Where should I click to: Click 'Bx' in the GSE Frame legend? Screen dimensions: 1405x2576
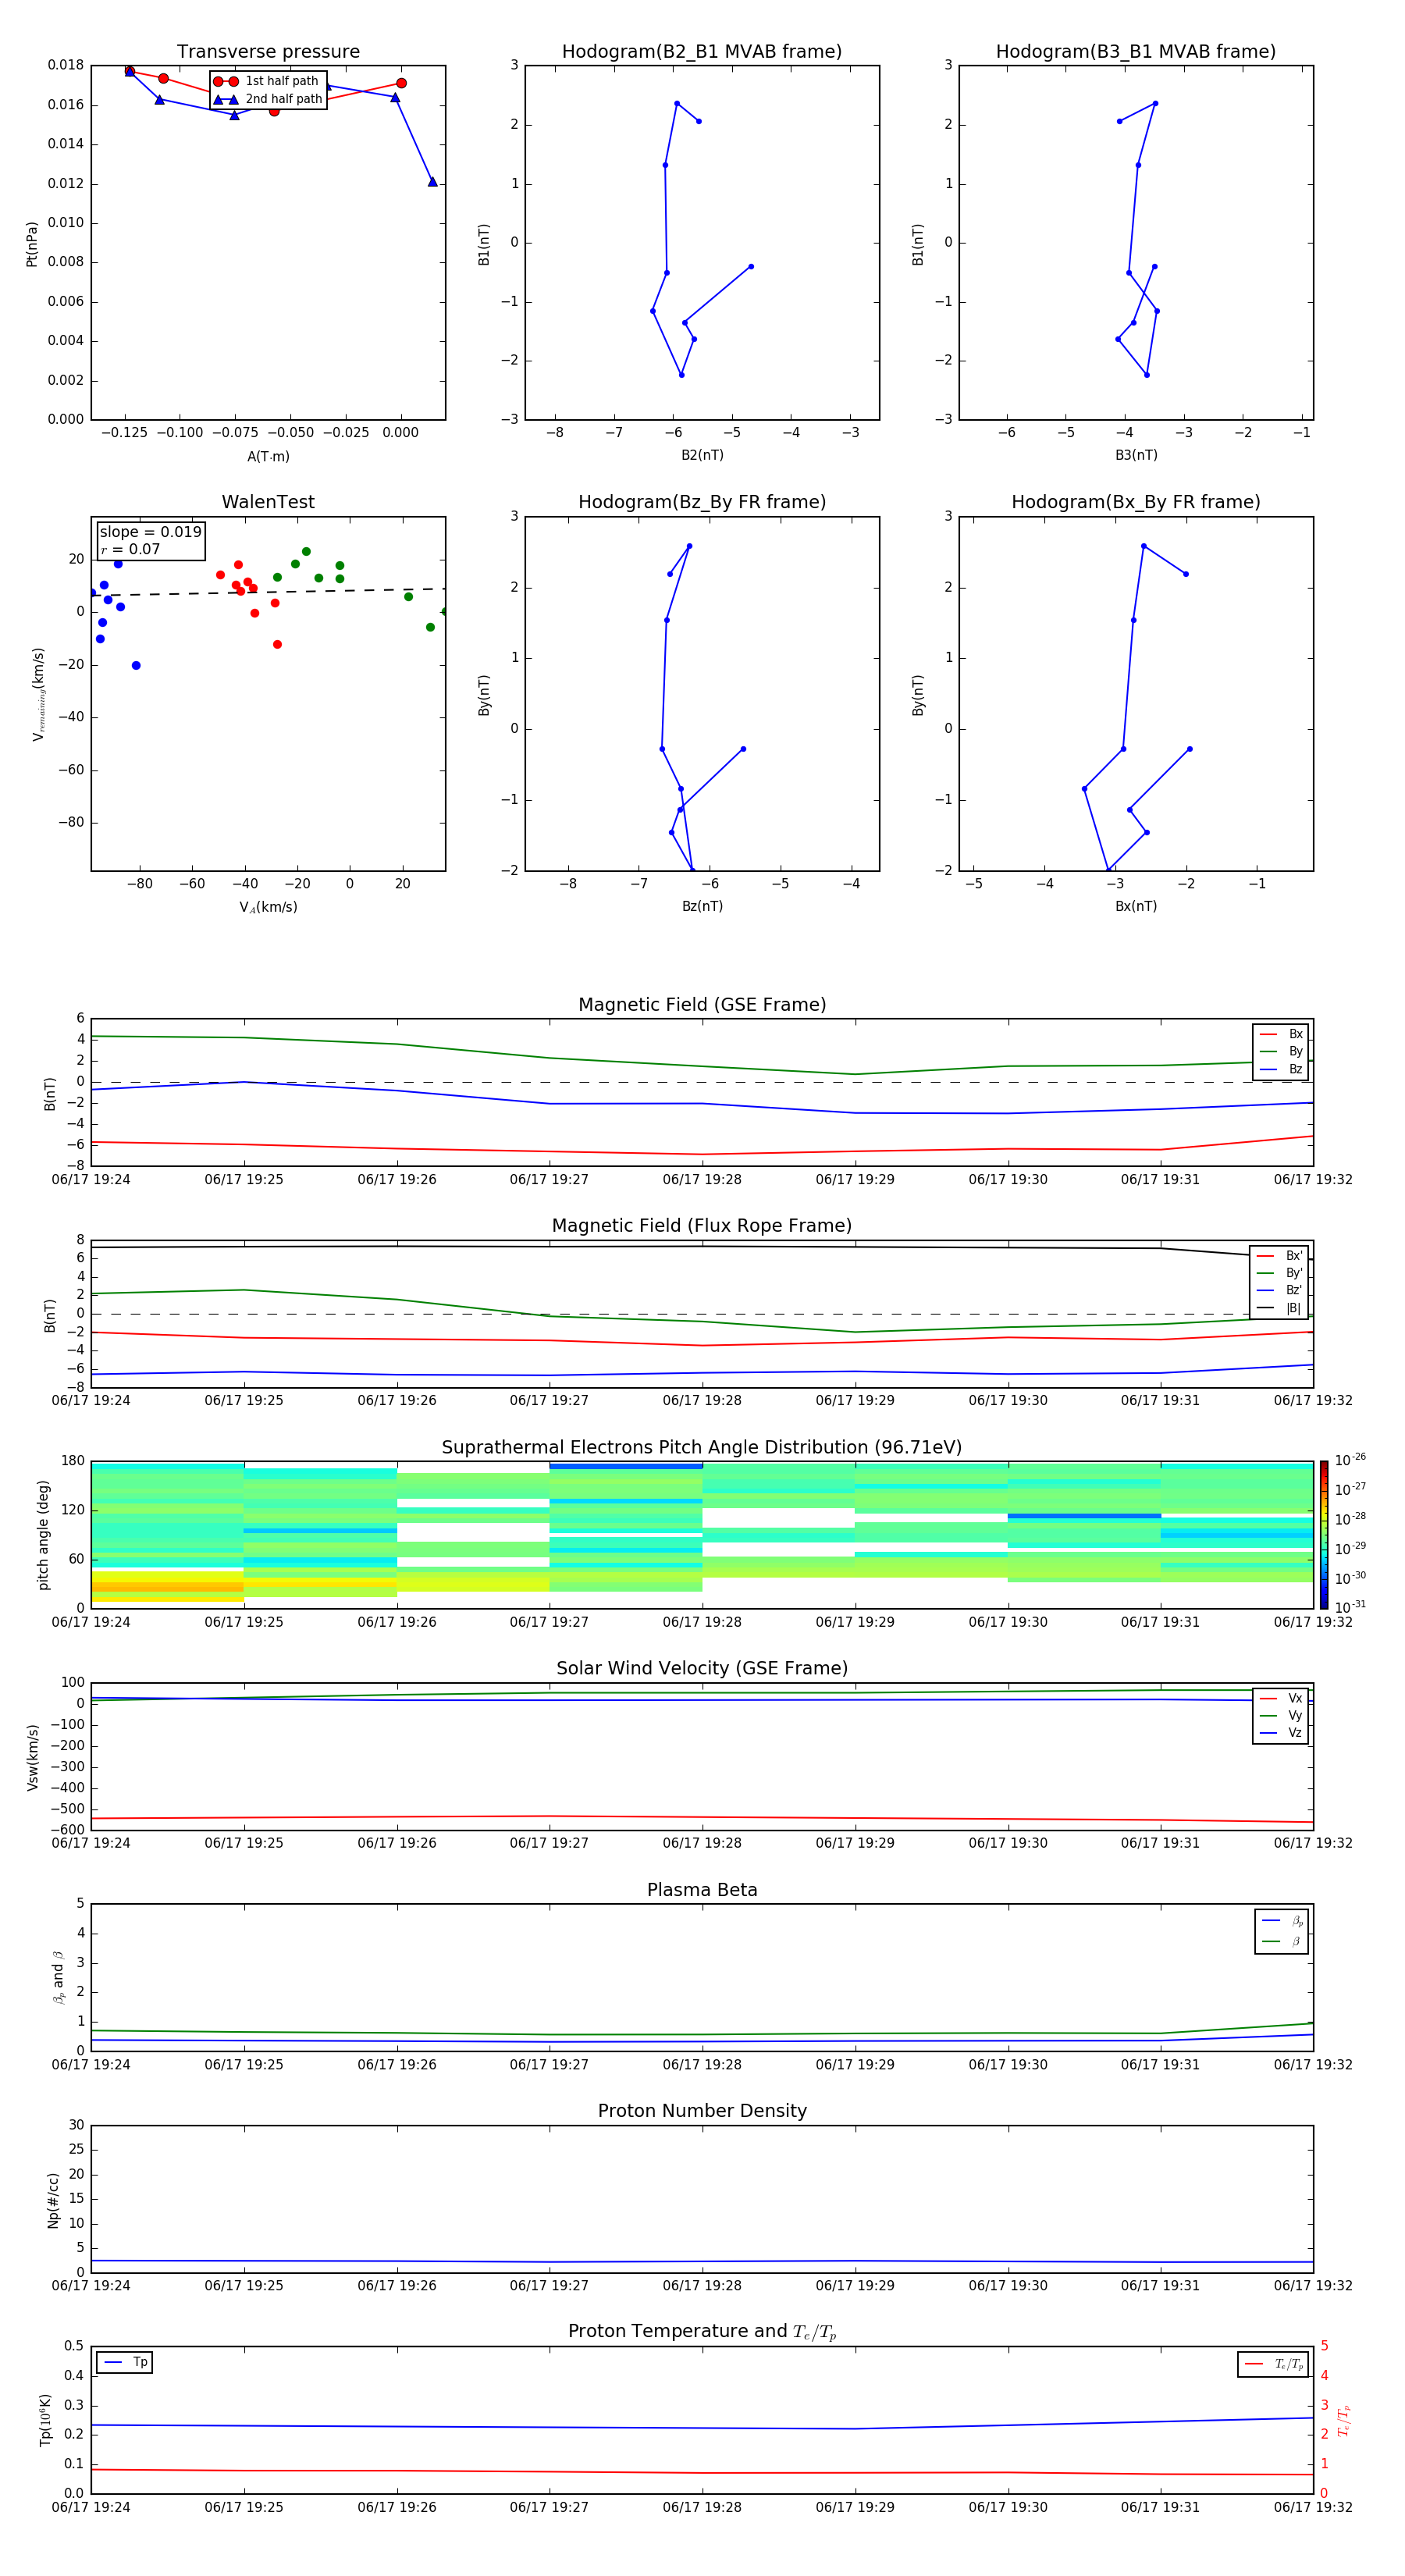[x=1295, y=1034]
